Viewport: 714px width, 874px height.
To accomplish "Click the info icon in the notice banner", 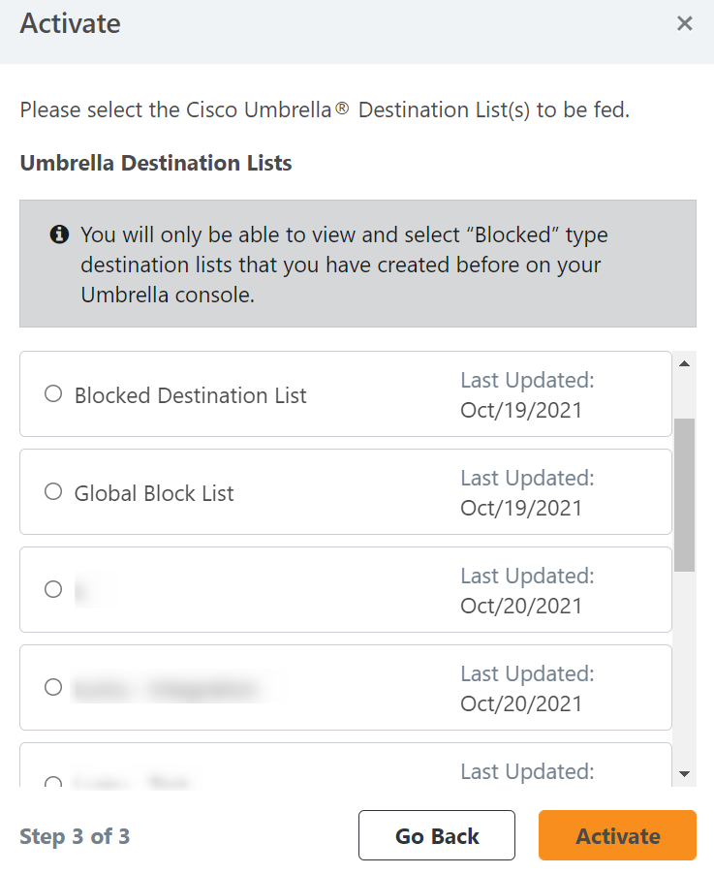I will click(x=60, y=234).
